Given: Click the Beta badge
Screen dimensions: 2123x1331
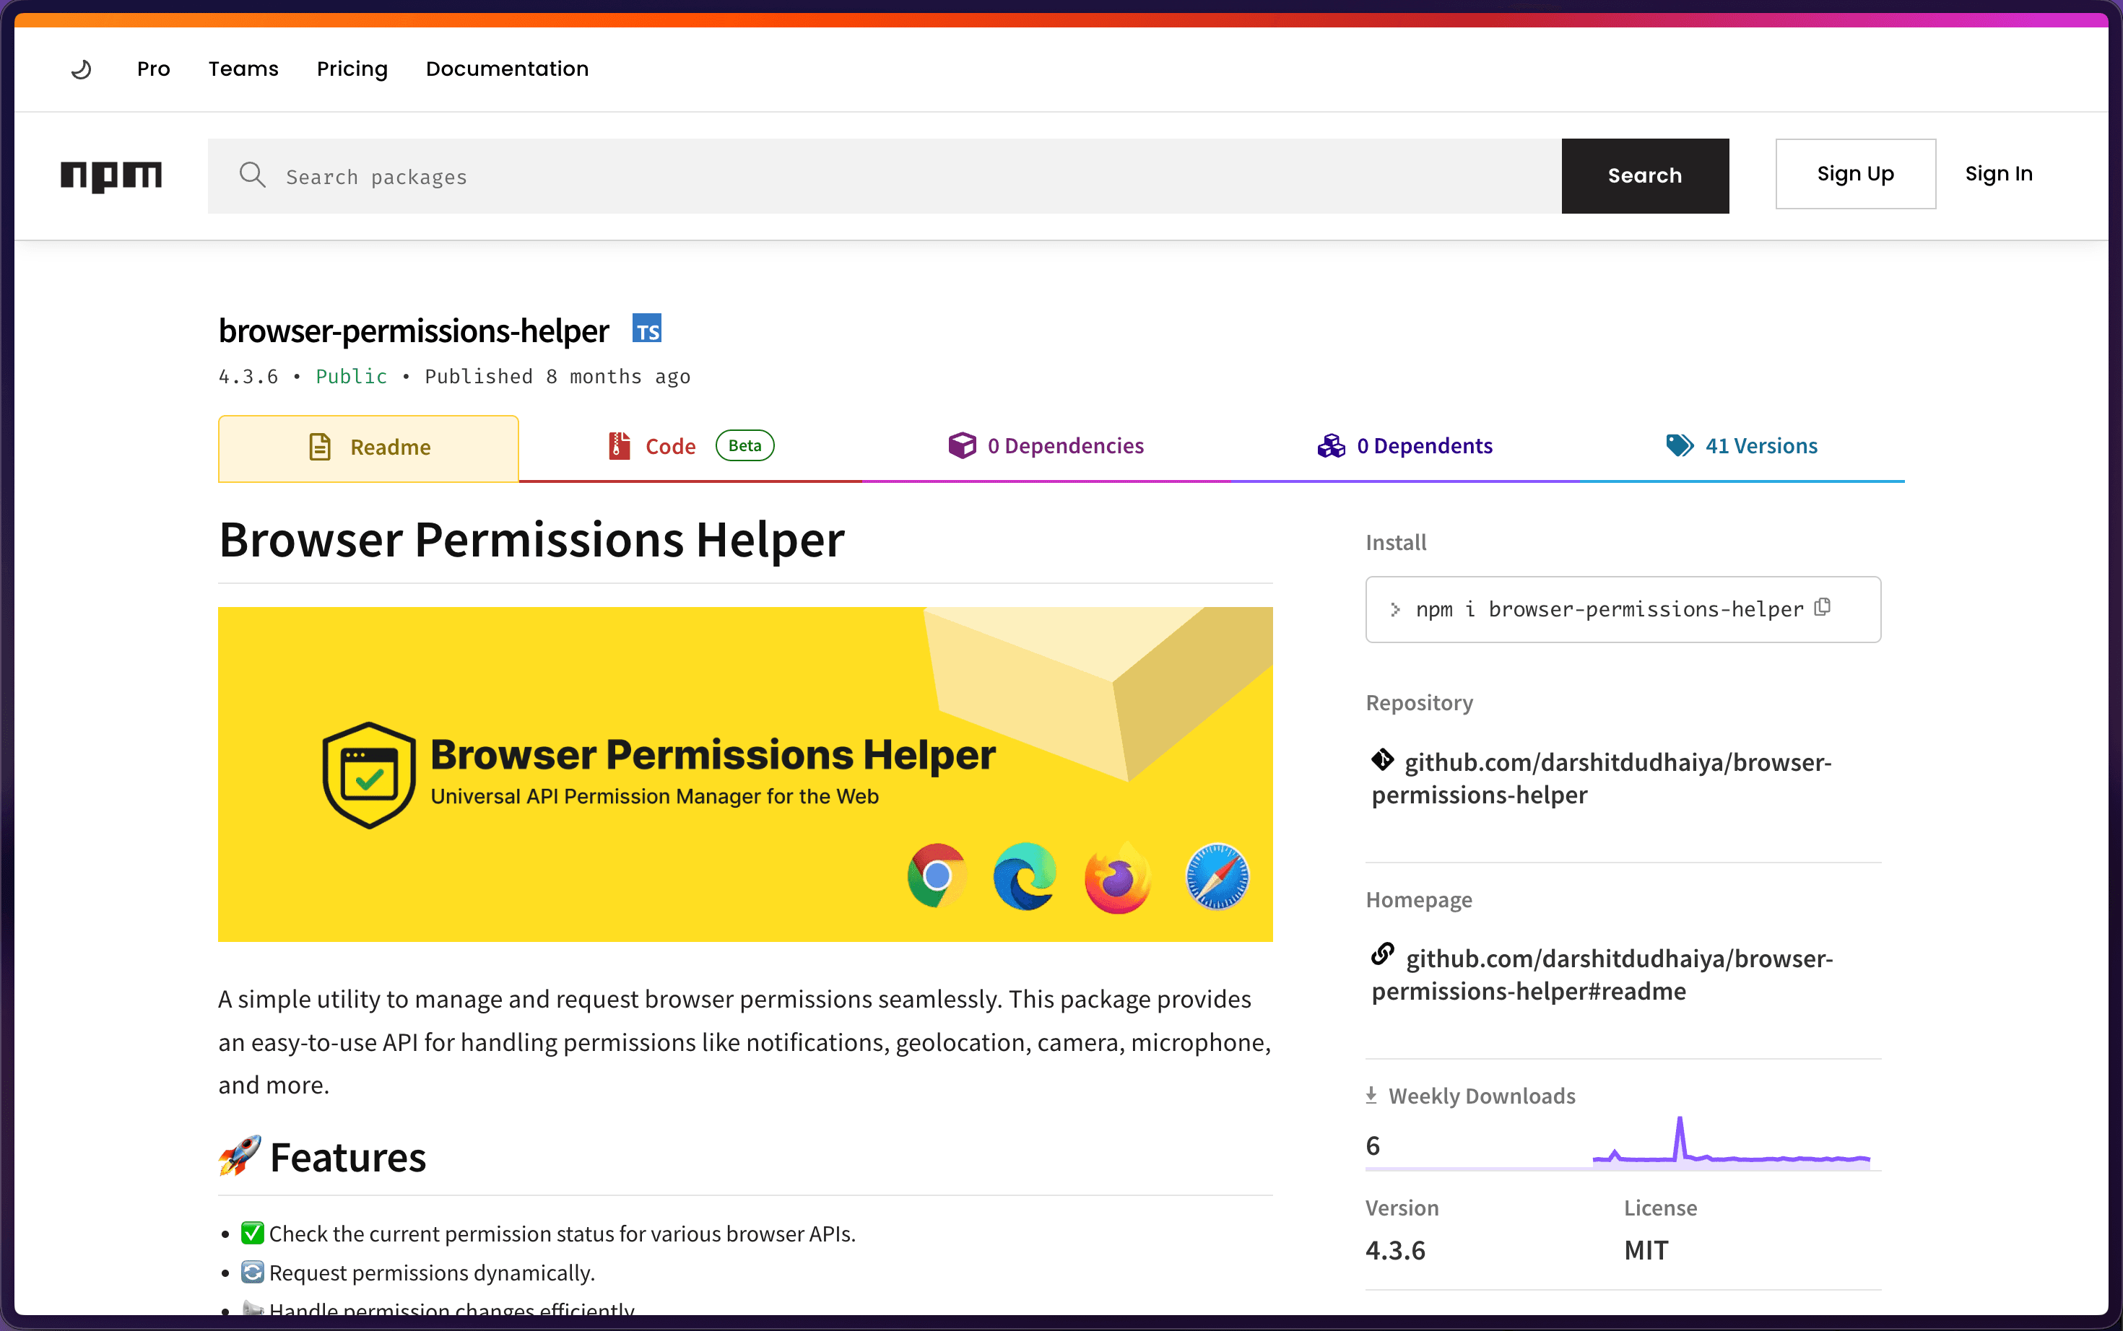Looking at the screenshot, I should (745, 445).
